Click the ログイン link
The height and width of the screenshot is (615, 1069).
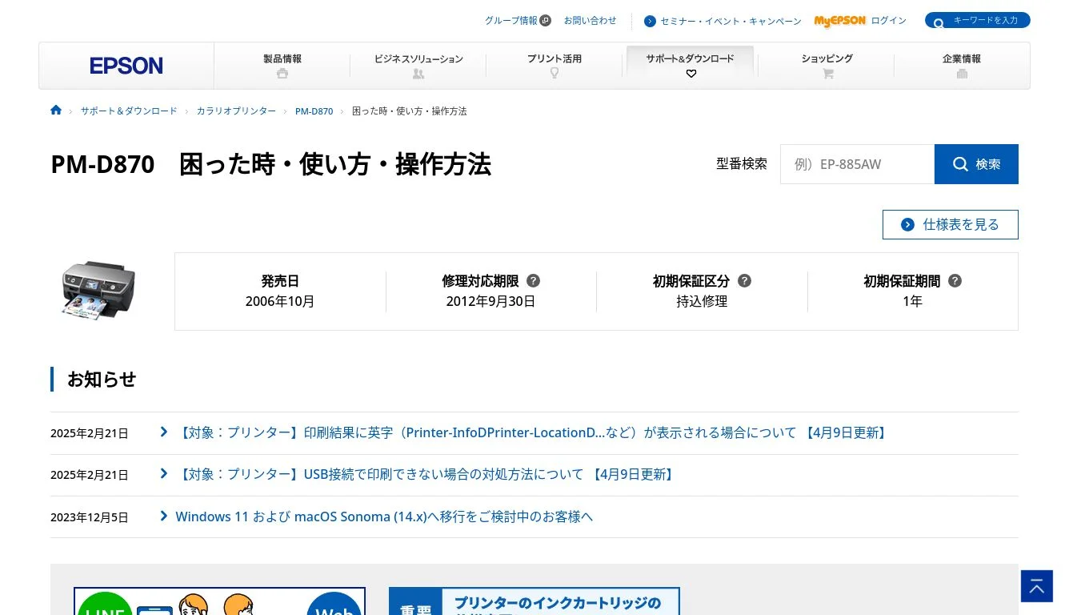[x=889, y=21]
